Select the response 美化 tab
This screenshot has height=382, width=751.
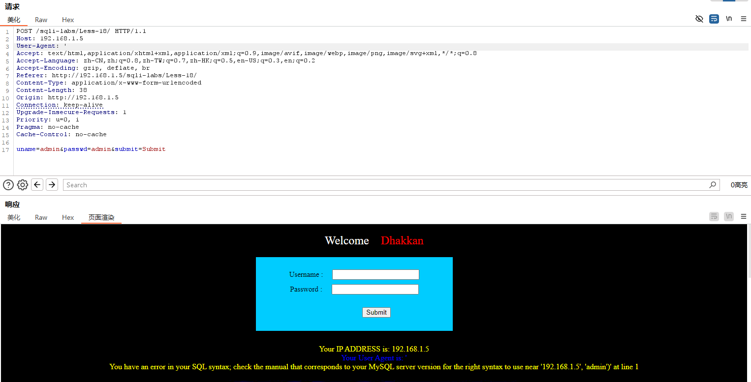click(x=14, y=217)
